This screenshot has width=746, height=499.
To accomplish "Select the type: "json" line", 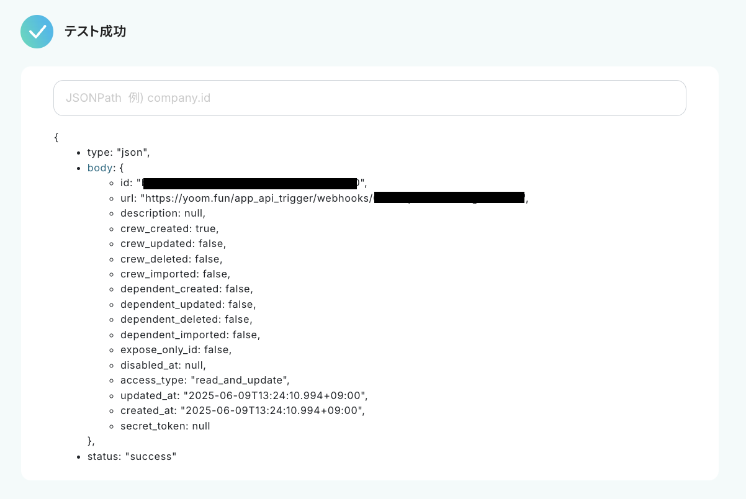I will coord(119,152).
